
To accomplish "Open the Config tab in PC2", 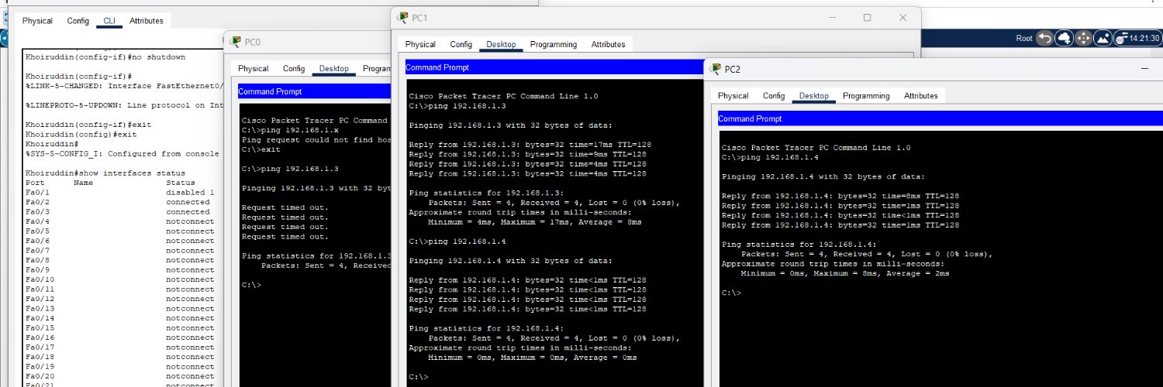I will 774,96.
